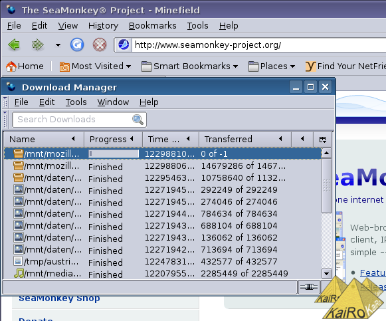Select the in-progress /mnt/mozill... download archive icon
This screenshot has width=386, height=321.
click(19, 154)
